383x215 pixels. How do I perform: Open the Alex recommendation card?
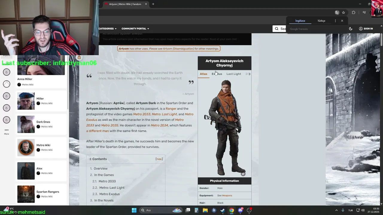(x=41, y=171)
